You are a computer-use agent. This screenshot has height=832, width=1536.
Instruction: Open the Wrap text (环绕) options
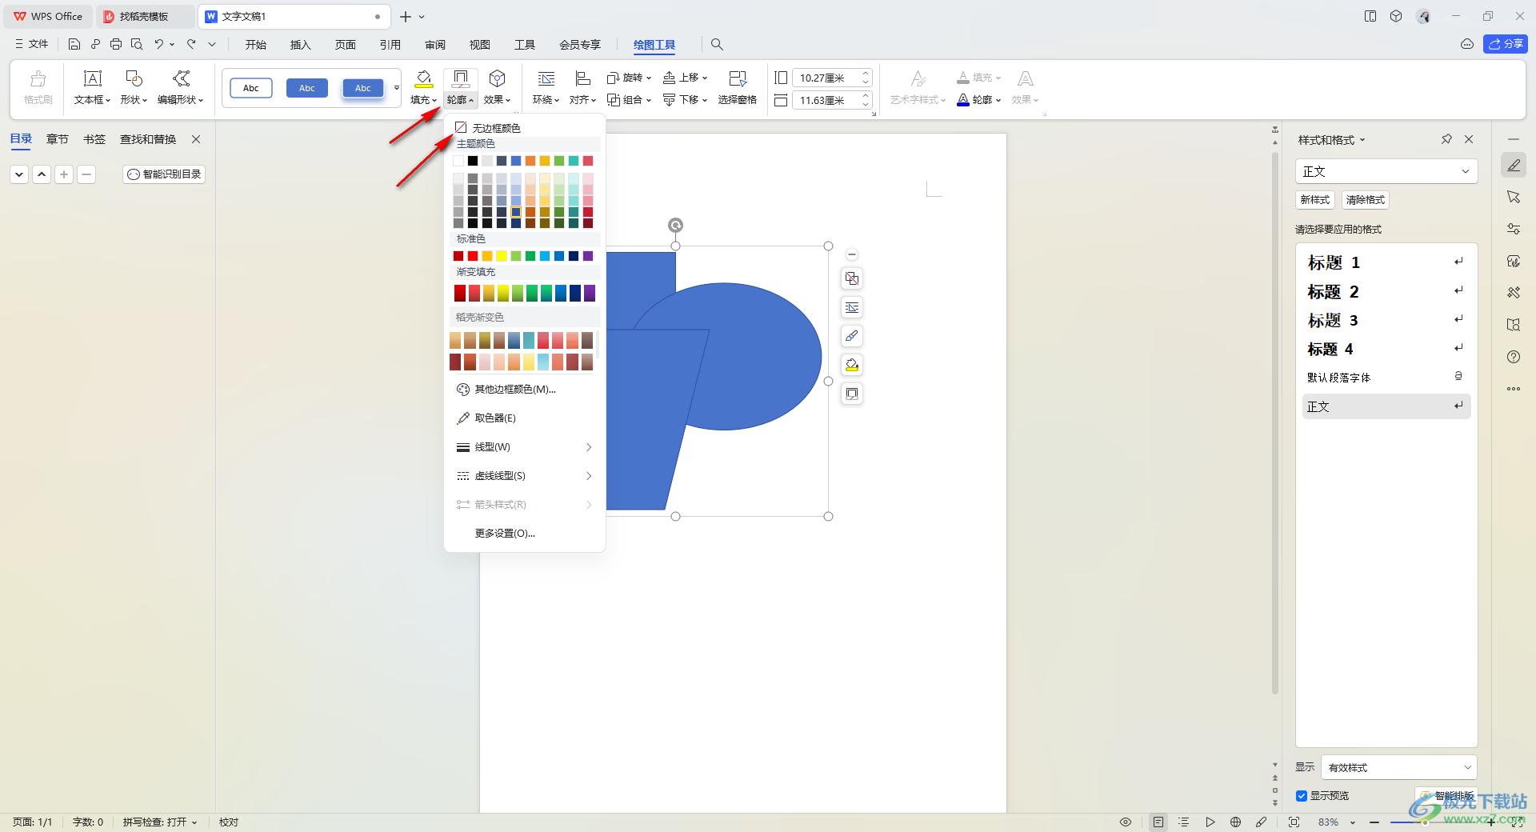pyautogui.click(x=546, y=87)
